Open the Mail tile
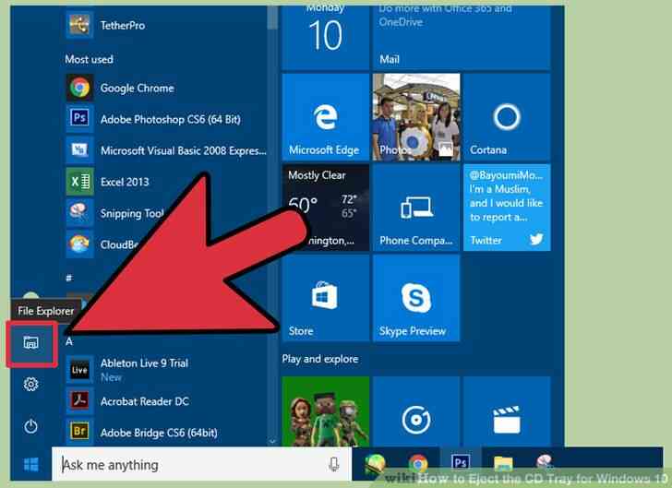The height and width of the screenshot is (488, 672). pyautogui.click(x=462, y=37)
